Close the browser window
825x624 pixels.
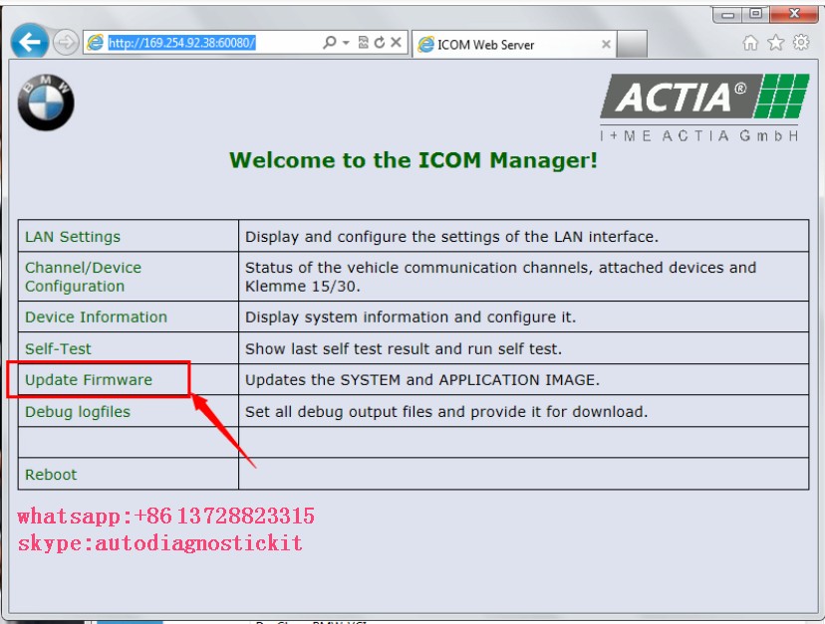pyautogui.click(x=794, y=14)
